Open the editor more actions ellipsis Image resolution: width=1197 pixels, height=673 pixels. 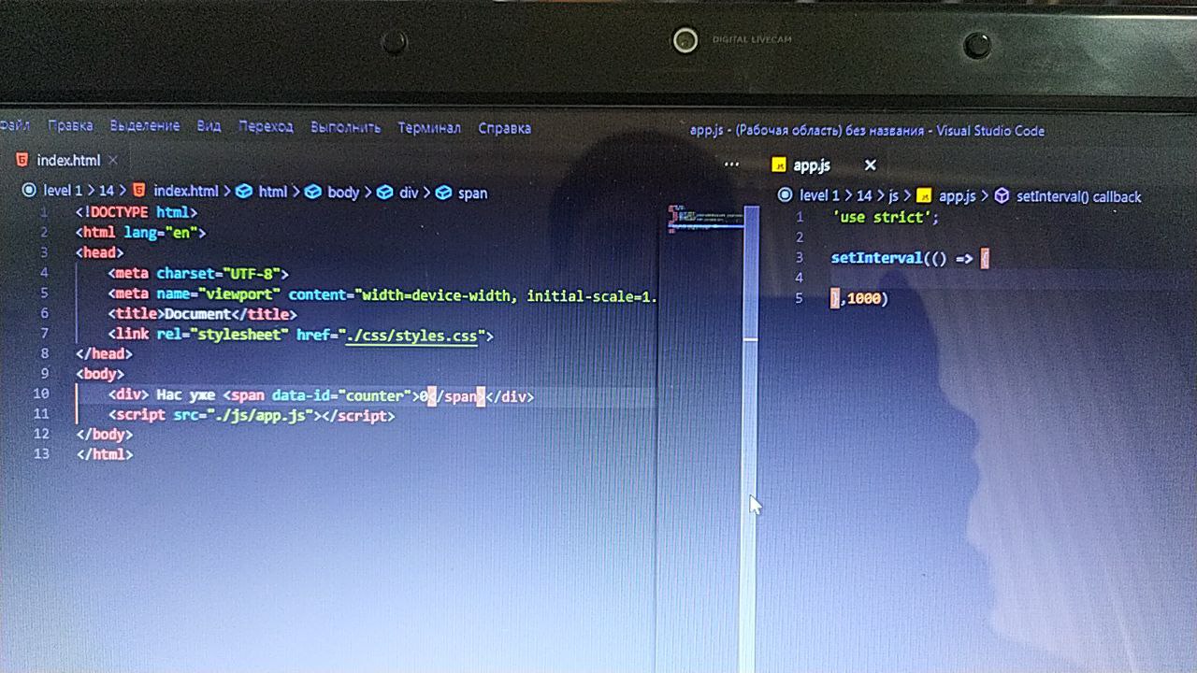coord(731,165)
